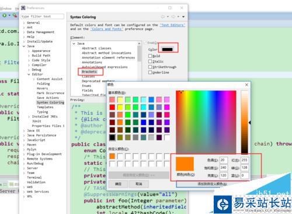Expand the Build Path node

coord(29,56)
